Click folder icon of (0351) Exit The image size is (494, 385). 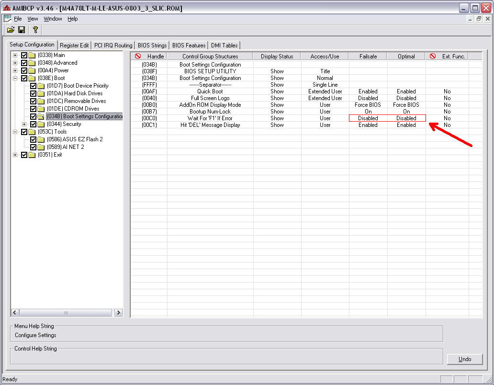tap(32, 155)
